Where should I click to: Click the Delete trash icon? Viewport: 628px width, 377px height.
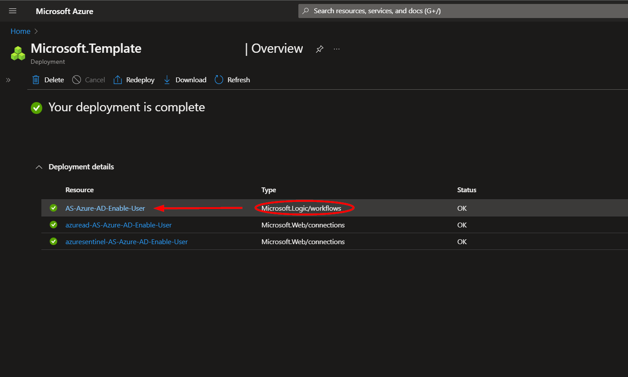click(36, 80)
